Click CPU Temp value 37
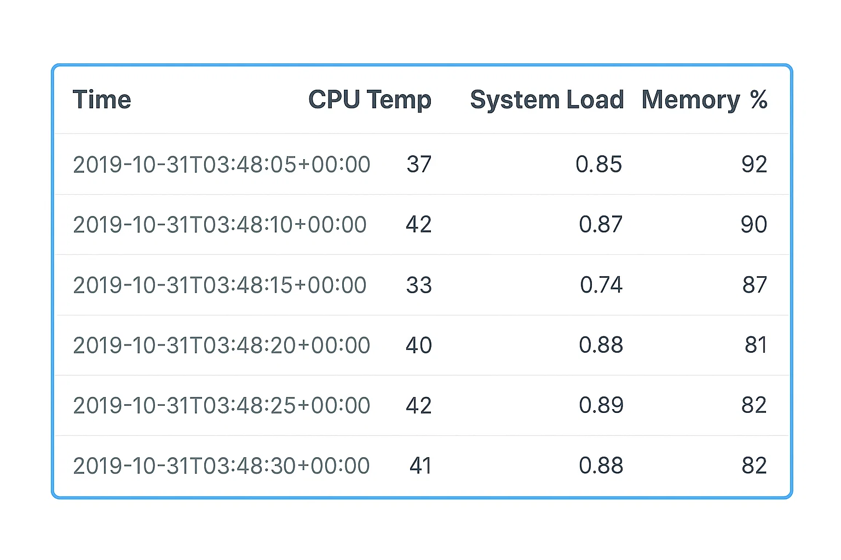 [x=419, y=165]
